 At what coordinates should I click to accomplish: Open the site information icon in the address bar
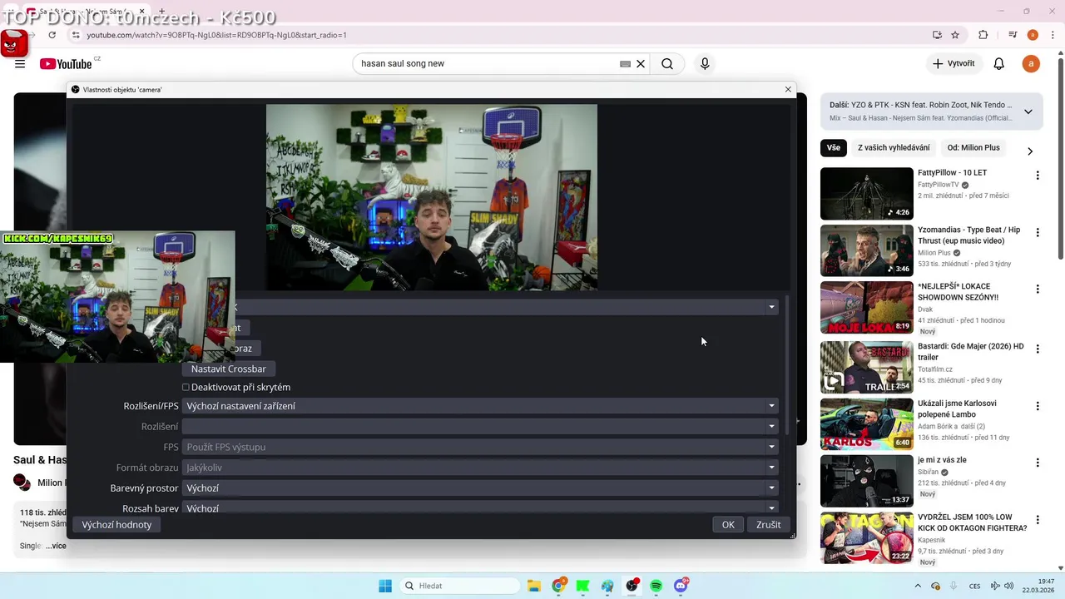(x=76, y=35)
